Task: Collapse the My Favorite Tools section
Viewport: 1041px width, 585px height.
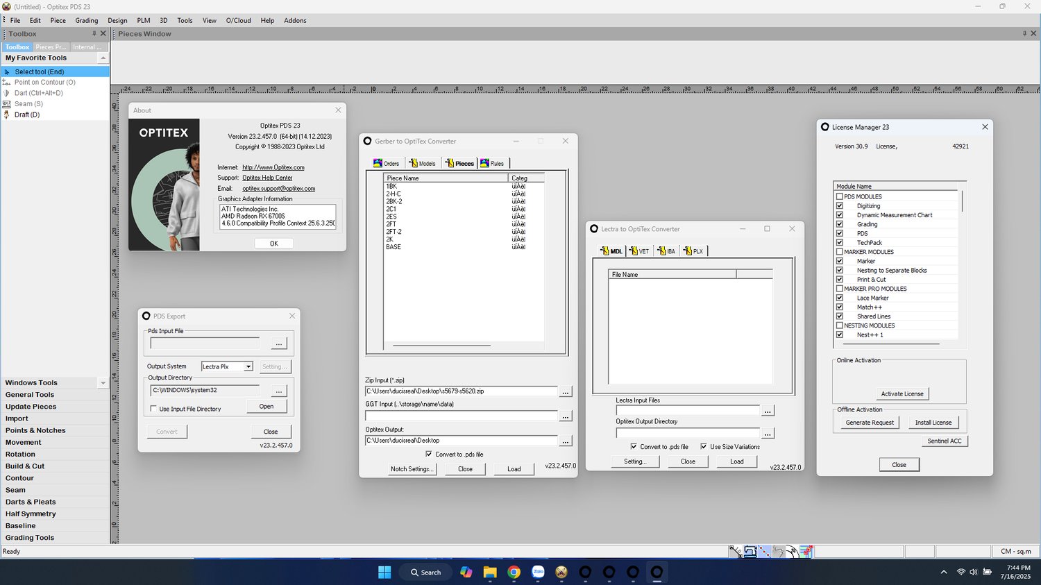Action: (103, 58)
